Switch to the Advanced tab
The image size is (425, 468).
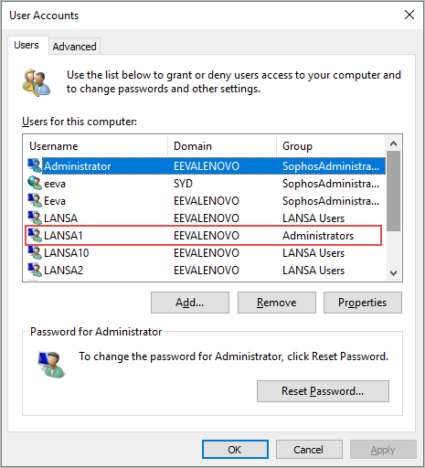pyautogui.click(x=74, y=47)
